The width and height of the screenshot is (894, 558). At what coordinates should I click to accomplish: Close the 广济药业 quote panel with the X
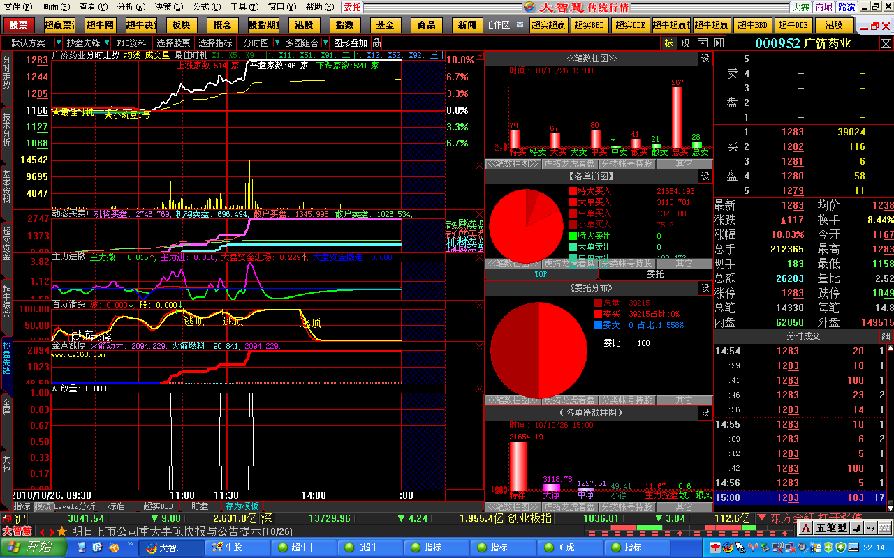point(886,43)
